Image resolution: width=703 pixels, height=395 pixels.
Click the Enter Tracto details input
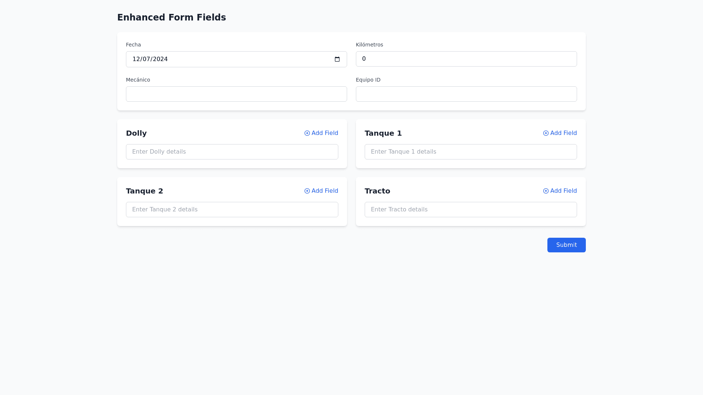470,209
